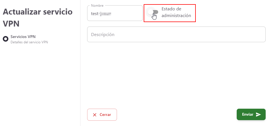
Task: Click the Servicios VPN step circle icon
Action: click(x=5, y=39)
